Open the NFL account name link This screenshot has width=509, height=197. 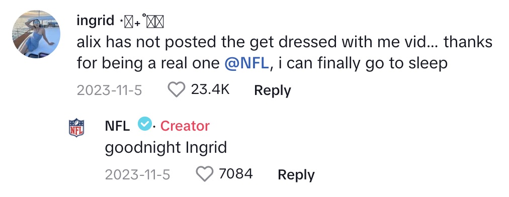coord(118,126)
